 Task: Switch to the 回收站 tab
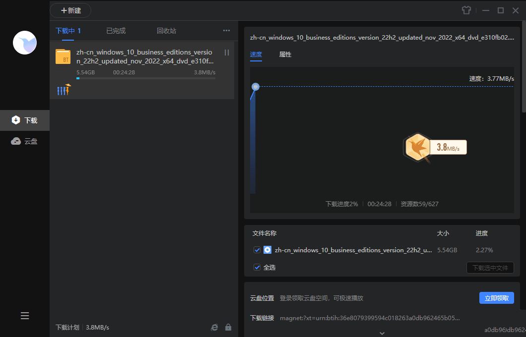(x=166, y=31)
